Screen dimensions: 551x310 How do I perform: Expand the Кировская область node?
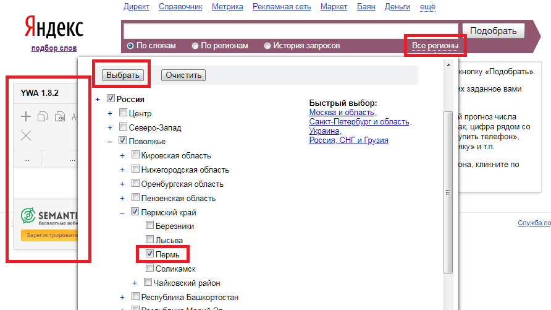point(122,156)
